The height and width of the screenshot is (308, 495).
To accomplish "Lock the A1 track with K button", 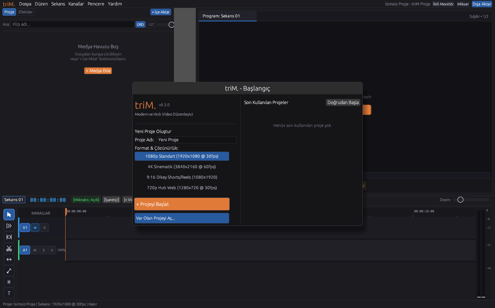I will (x=52, y=250).
